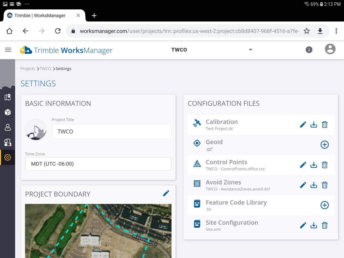Image resolution: width=344 pixels, height=258 pixels.
Task: Click 'Test Project.dc' file name
Action: [x=219, y=129]
